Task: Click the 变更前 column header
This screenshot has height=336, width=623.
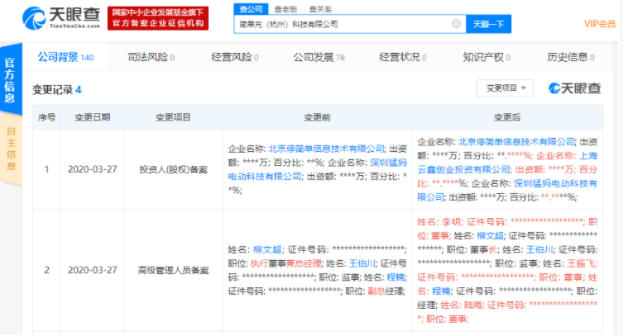Action: [x=317, y=117]
